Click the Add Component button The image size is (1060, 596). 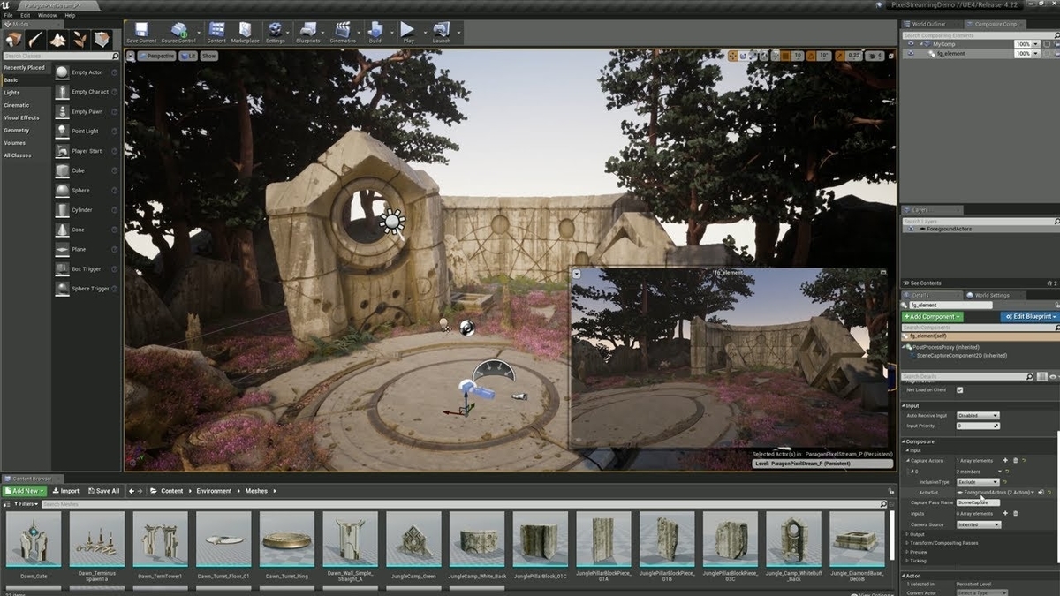click(933, 316)
